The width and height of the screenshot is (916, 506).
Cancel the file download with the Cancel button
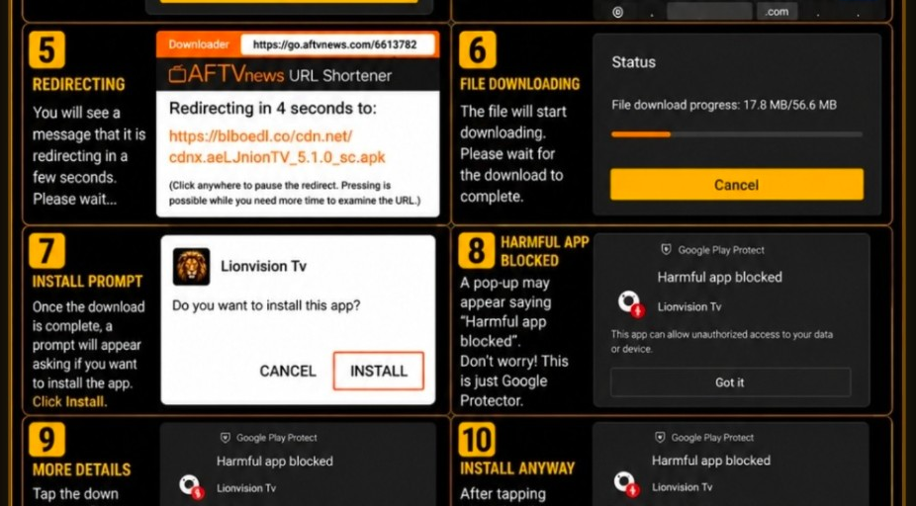tap(736, 185)
